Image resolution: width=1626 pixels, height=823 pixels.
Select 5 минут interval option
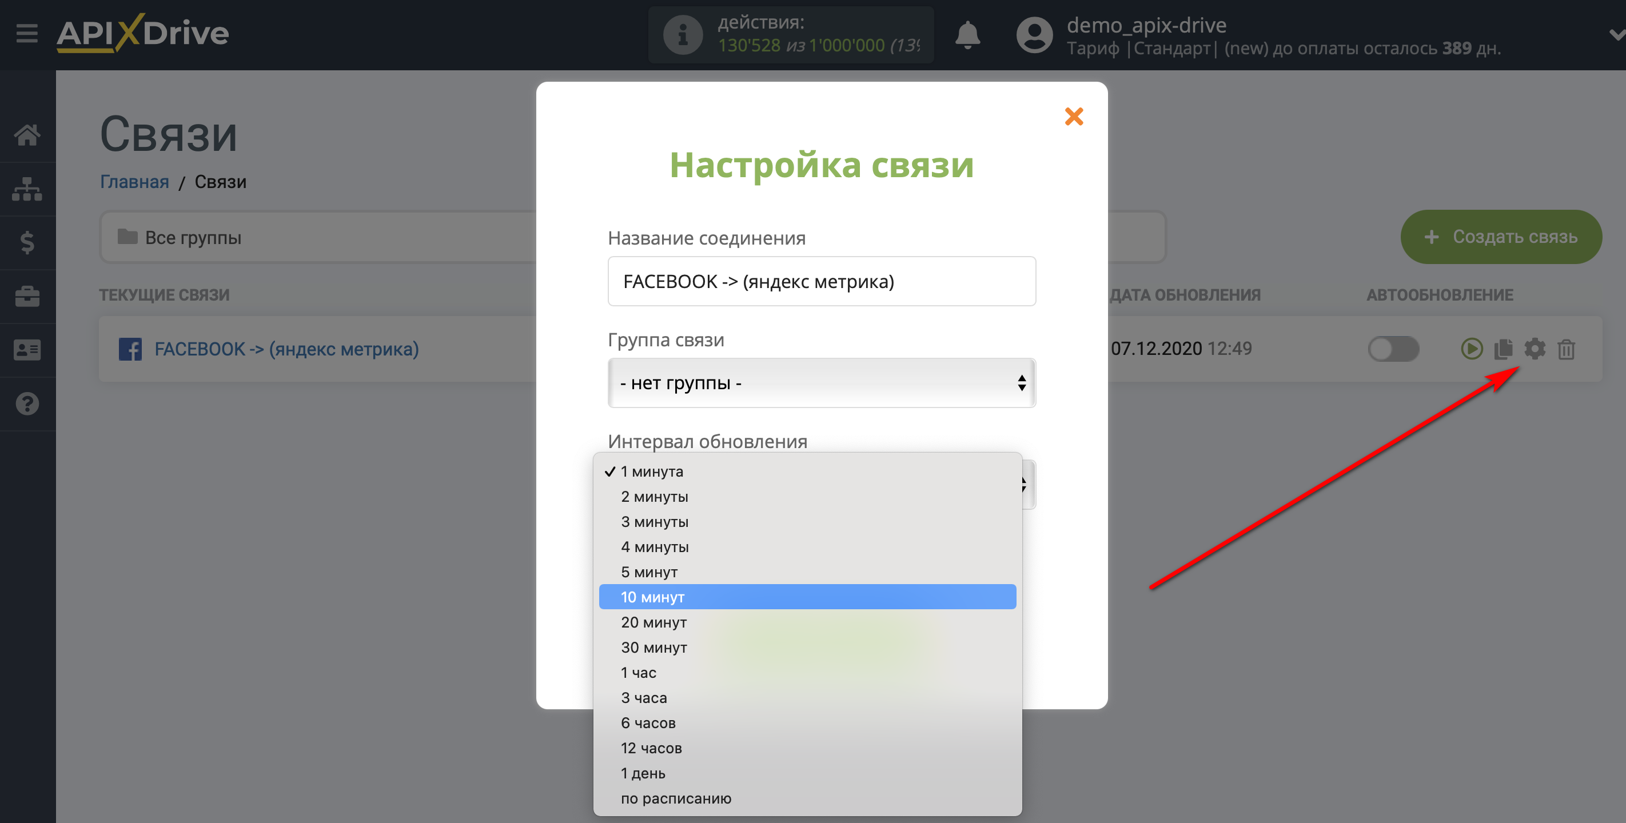pyautogui.click(x=807, y=572)
